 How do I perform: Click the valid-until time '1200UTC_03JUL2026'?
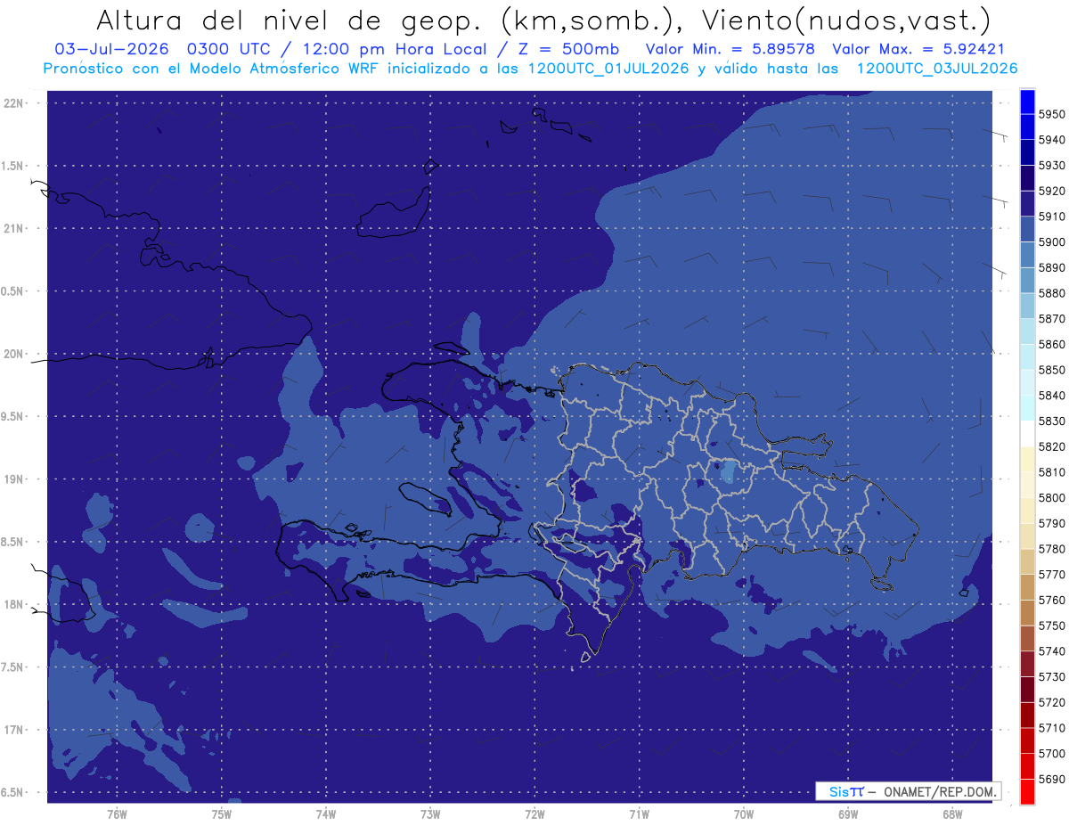point(936,69)
